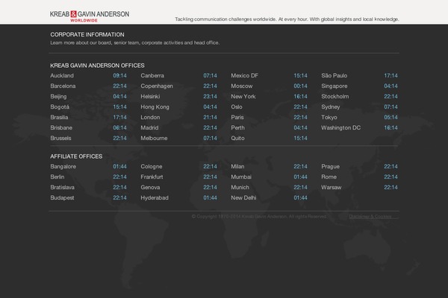448x298 pixels.
Task: Open the São Paulo office link
Action: (335, 76)
